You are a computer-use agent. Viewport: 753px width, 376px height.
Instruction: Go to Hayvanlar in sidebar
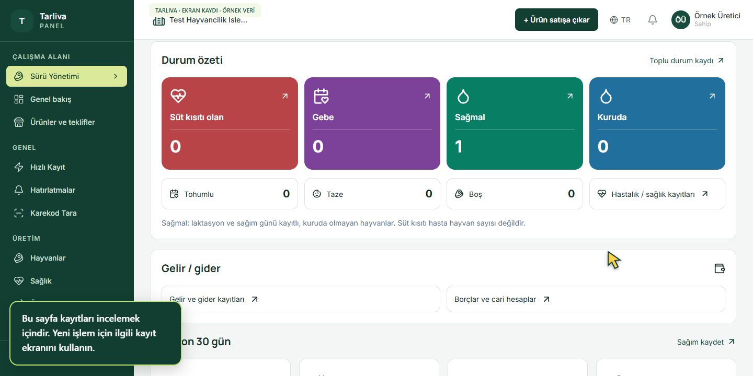pos(67,258)
